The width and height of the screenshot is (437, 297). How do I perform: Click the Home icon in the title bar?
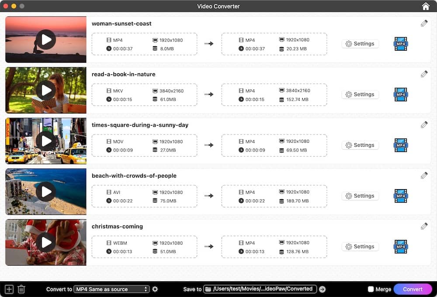[425, 6]
